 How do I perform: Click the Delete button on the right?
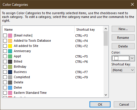123,46
